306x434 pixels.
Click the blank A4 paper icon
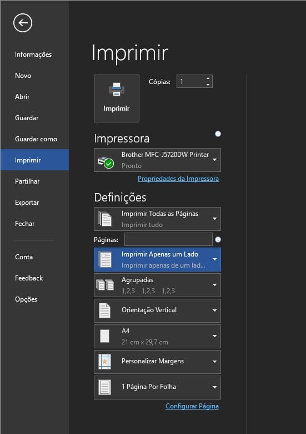pos(104,336)
